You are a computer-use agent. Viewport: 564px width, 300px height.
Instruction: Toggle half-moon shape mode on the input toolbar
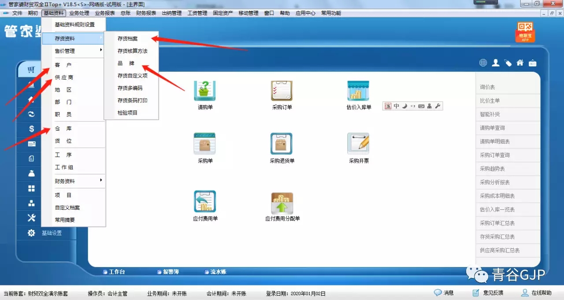[x=404, y=106]
